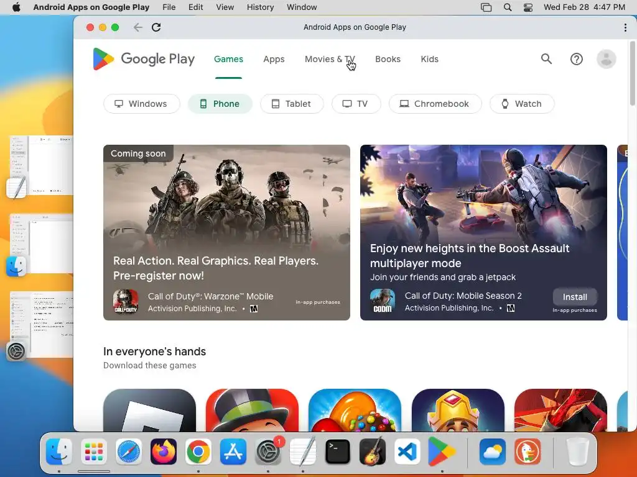Select the TV device filter chip
Screen dimensions: 637x477
tap(356, 104)
